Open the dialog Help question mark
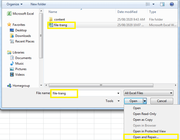180x140 pixels. [x=172, y=4]
